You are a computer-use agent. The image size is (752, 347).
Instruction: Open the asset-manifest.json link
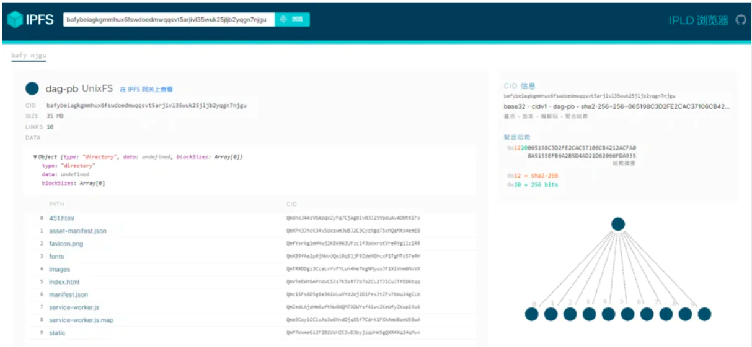77,231
